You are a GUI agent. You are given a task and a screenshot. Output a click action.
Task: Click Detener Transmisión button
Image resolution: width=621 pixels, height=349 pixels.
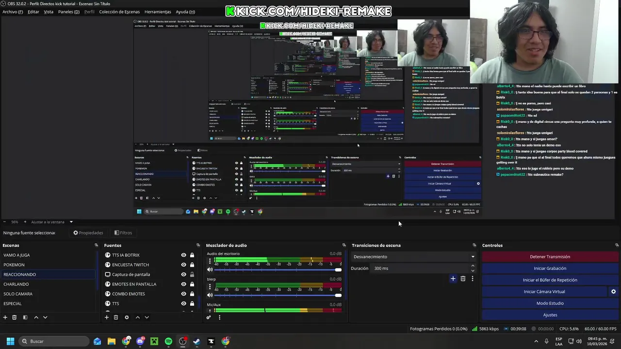pyautogui.click(x=550, y=257)
